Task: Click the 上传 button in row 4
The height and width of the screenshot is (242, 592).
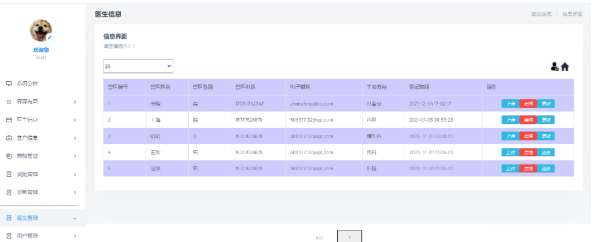Action: click(x=511, y=153)
